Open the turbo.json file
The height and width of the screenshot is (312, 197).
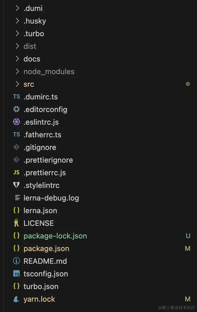(x=41, y=286)
